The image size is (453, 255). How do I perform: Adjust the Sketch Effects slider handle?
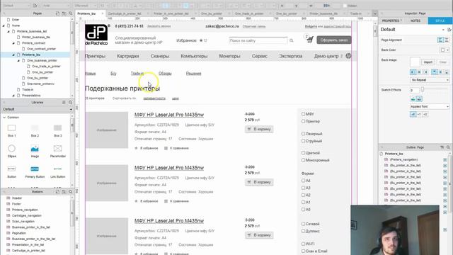(x=423, y=90)
